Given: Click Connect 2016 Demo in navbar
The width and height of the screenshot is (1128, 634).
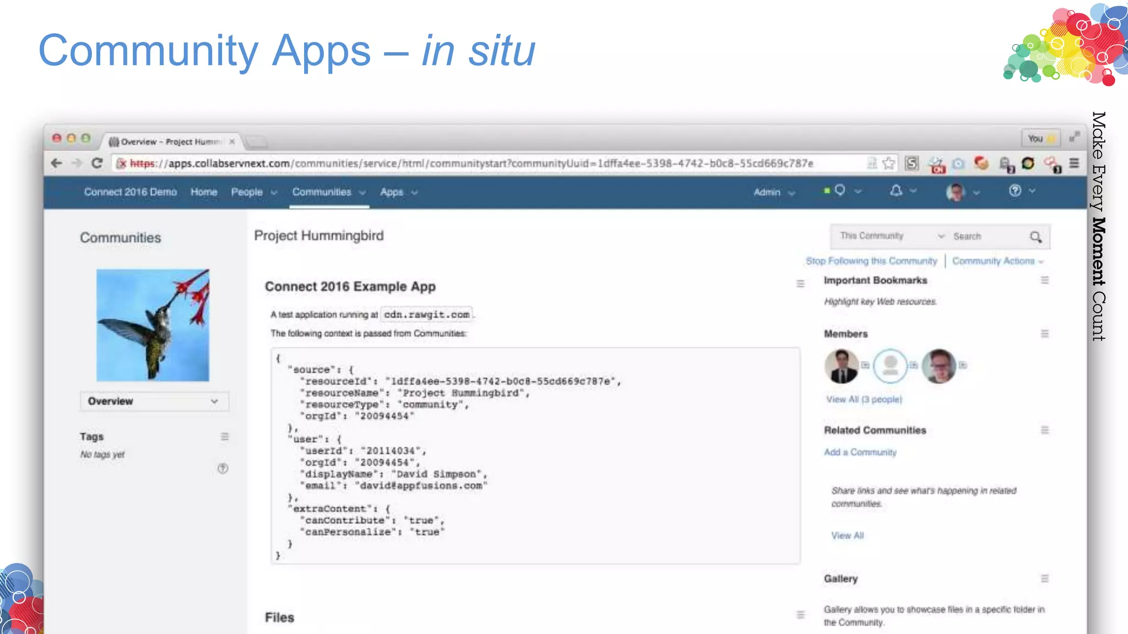Looking at the screenshot, I should [x=131, y=192].
